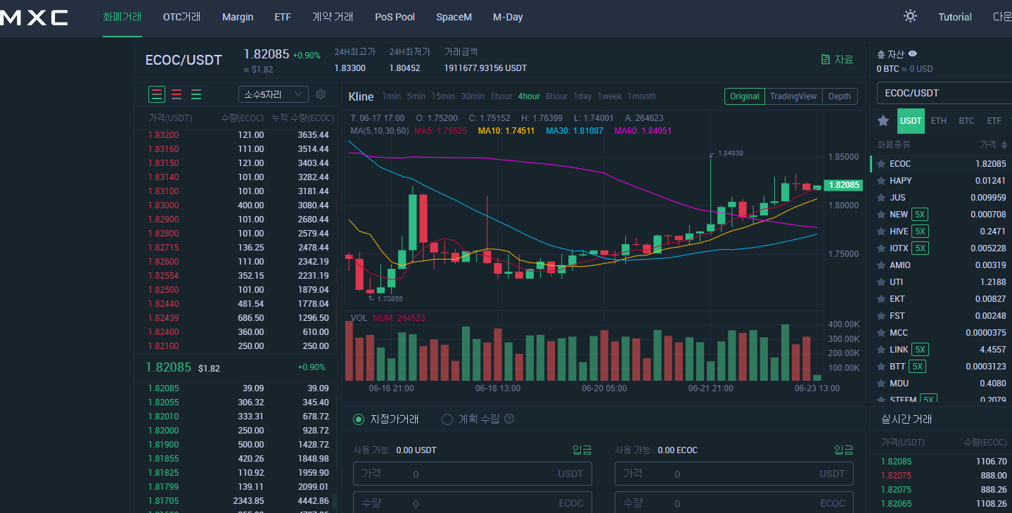
Task: Favorite the IOTX star icon
Action: click(881, 248)
